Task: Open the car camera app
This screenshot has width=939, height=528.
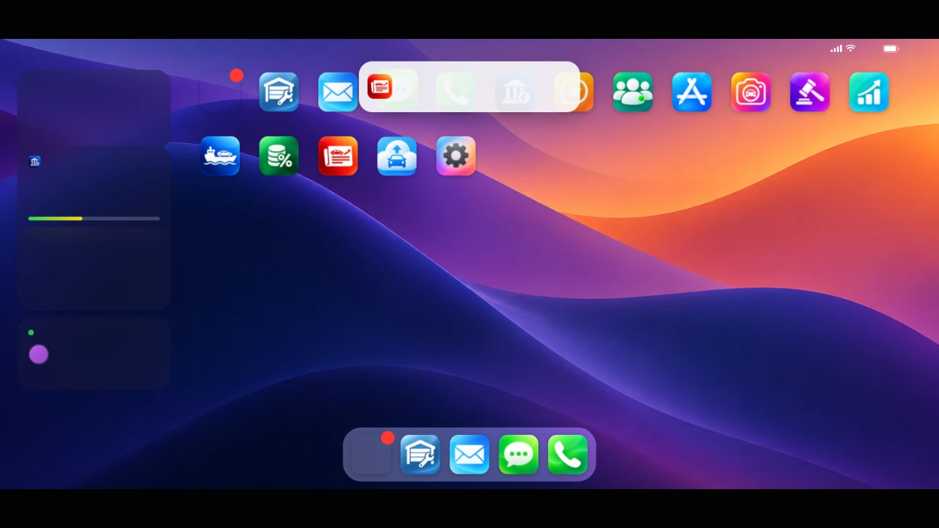Action: [x=750, y=92]
